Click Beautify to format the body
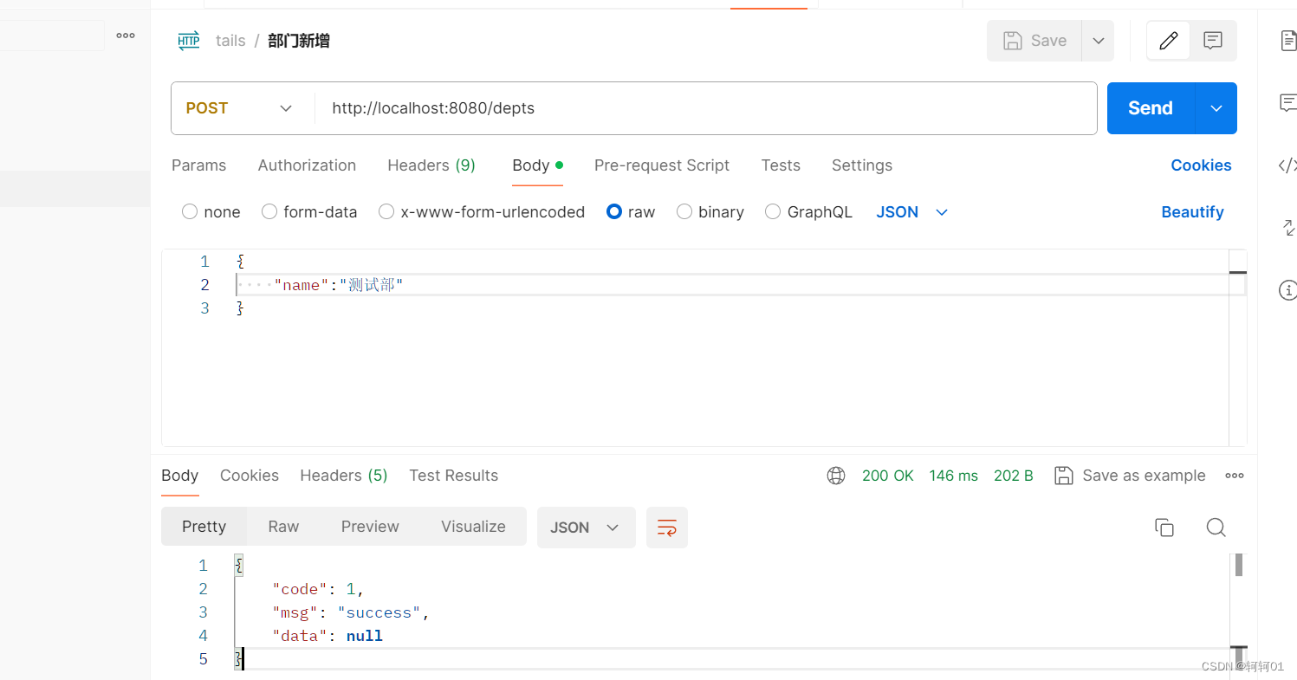Viewport: 1297px width, 680px height. pyautogui.click(x=1192, y=212)
